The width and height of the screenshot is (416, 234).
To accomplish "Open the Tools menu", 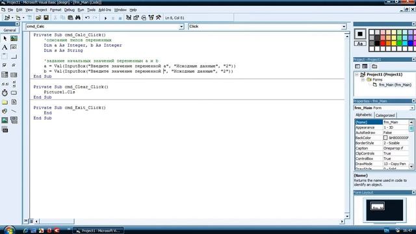I will coord(91,10).
